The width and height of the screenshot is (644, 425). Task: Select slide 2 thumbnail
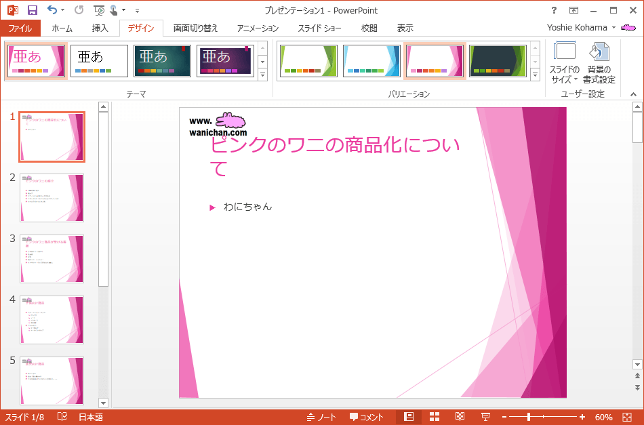pos(52,198)
